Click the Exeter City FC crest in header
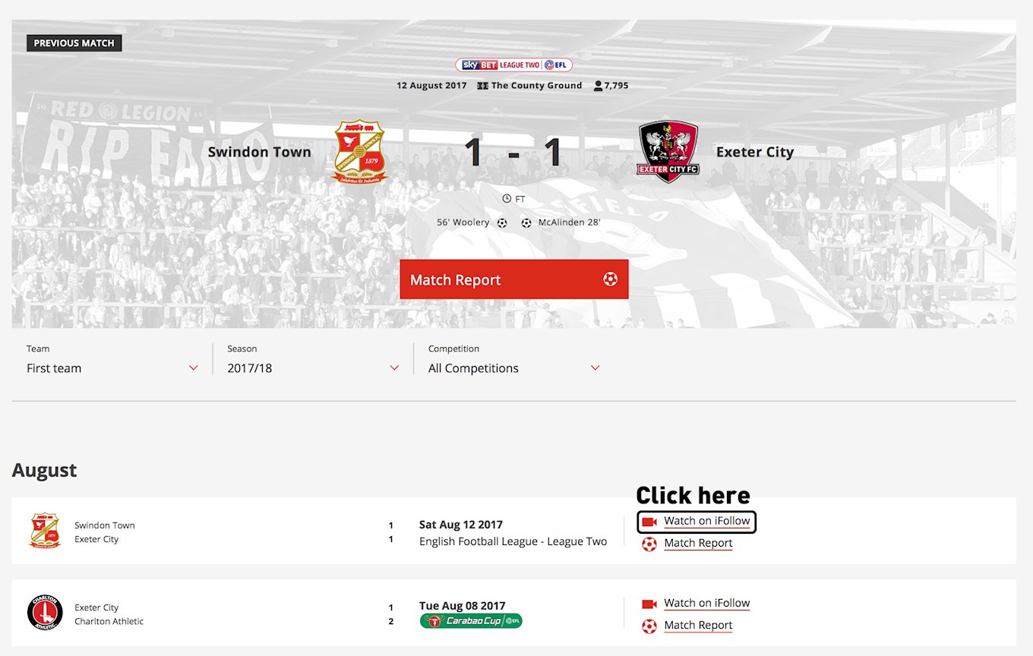The image size is (1033, 656). tap(668, 152)
